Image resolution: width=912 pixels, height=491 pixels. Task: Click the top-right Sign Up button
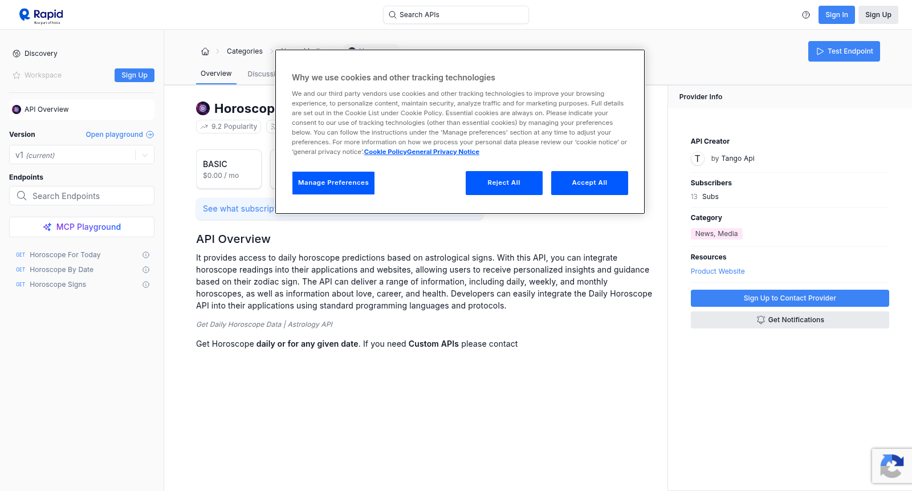(x=878, y=15)
